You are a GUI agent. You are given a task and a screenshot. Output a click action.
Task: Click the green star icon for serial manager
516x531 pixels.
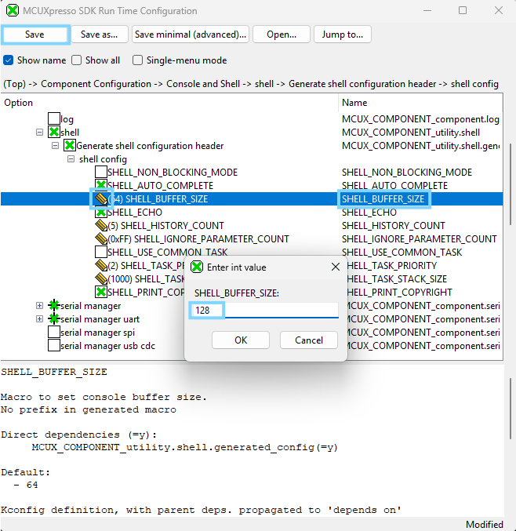(x=53, y=306)
